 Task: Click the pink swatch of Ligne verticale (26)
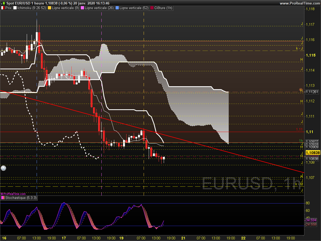[82, 8]
